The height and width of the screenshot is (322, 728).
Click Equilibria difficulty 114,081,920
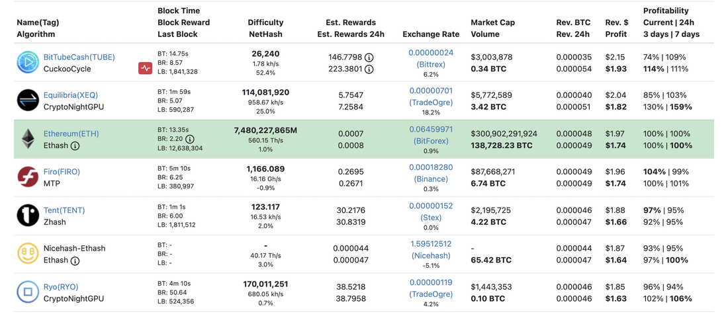pos(265,93)
